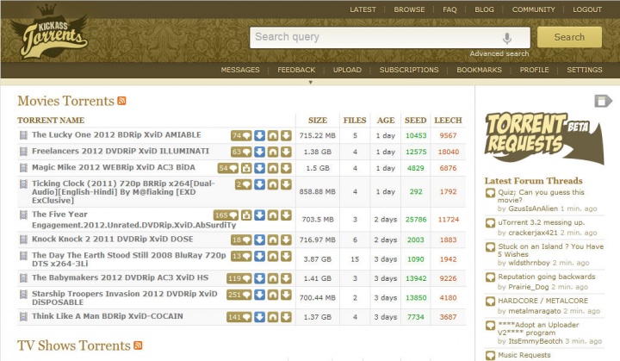Viewport: 620px width, 361px height.
Task: Sort torrents by LEECH column header
Action: point(448,121)
